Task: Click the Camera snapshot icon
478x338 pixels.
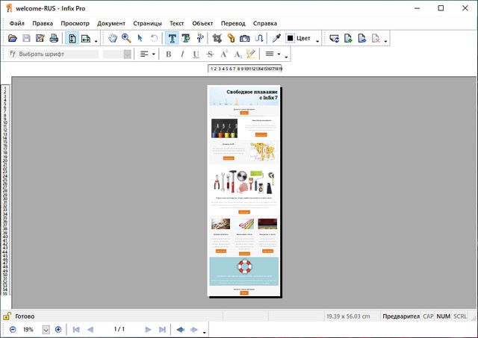Action: pos(245,38)
